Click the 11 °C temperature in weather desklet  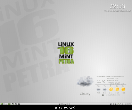(x=101, y=82)
